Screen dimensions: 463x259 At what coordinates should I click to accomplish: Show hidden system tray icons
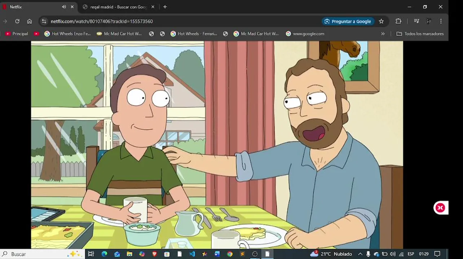pos(360,254)
